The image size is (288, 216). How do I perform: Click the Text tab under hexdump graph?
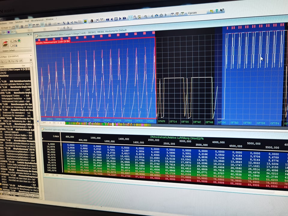pos(44,122)
